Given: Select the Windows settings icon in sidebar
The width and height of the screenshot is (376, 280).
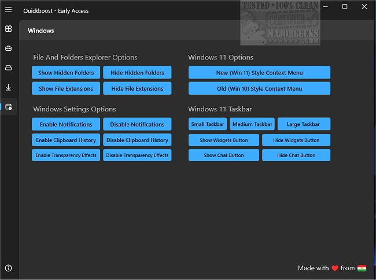Looking at the screenshot, I should click(9, 107).
